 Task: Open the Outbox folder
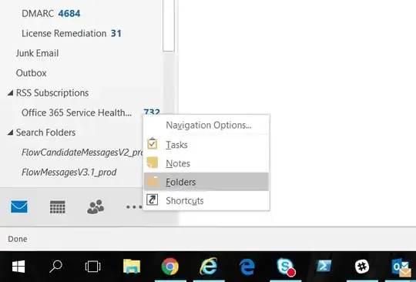tap(31, 72)
